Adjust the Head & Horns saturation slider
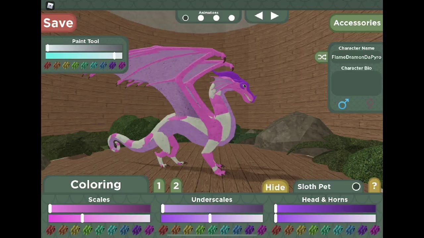Image resolution: width=424 pixels, height=238 pixels. (x=325, y=218)
